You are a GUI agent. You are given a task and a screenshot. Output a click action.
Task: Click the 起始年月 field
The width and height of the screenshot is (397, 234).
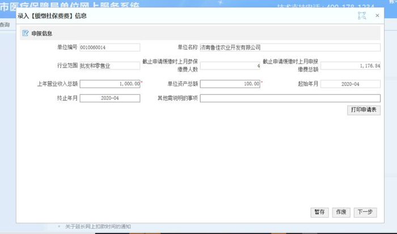click(350, 84)
